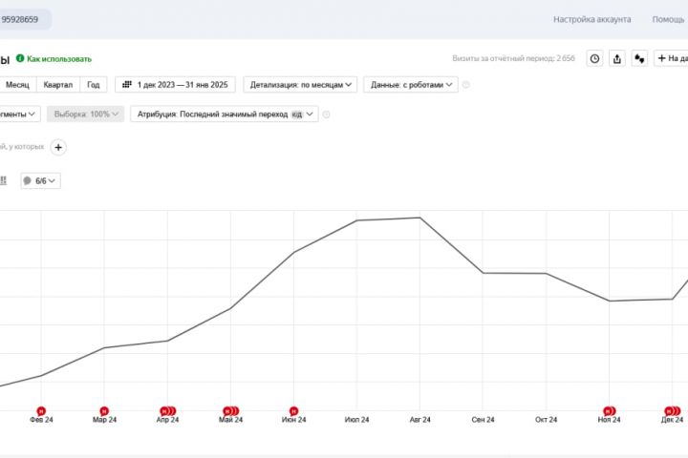This screenshot has height=458, width=688.
Task: Click the green info icon beside 'Как использовать'
Action: [20, 58]
